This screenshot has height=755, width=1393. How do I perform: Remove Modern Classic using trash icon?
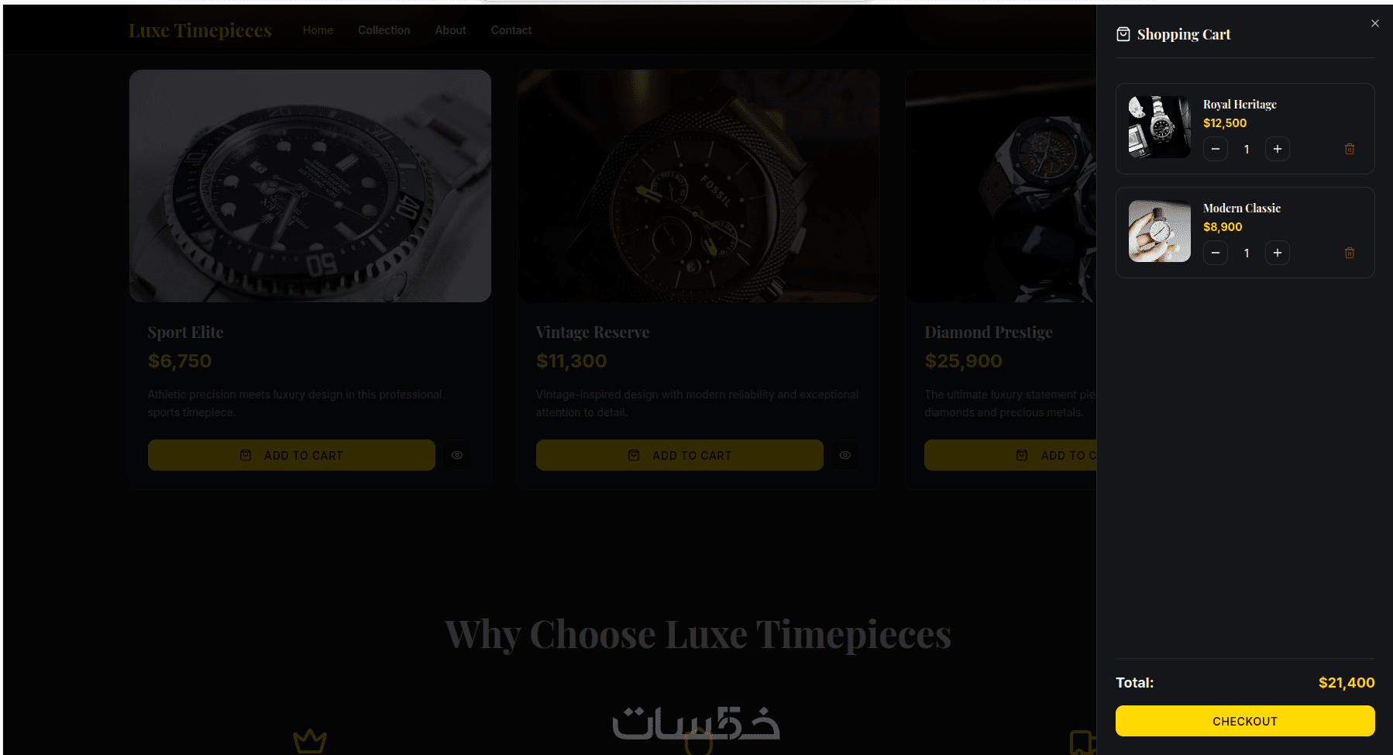(x=1349, y=253)
